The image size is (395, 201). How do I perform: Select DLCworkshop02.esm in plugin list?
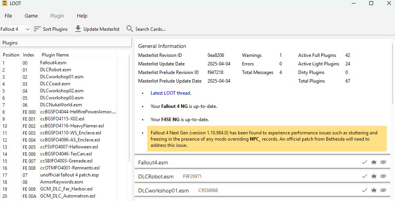(x=59, y=91)
